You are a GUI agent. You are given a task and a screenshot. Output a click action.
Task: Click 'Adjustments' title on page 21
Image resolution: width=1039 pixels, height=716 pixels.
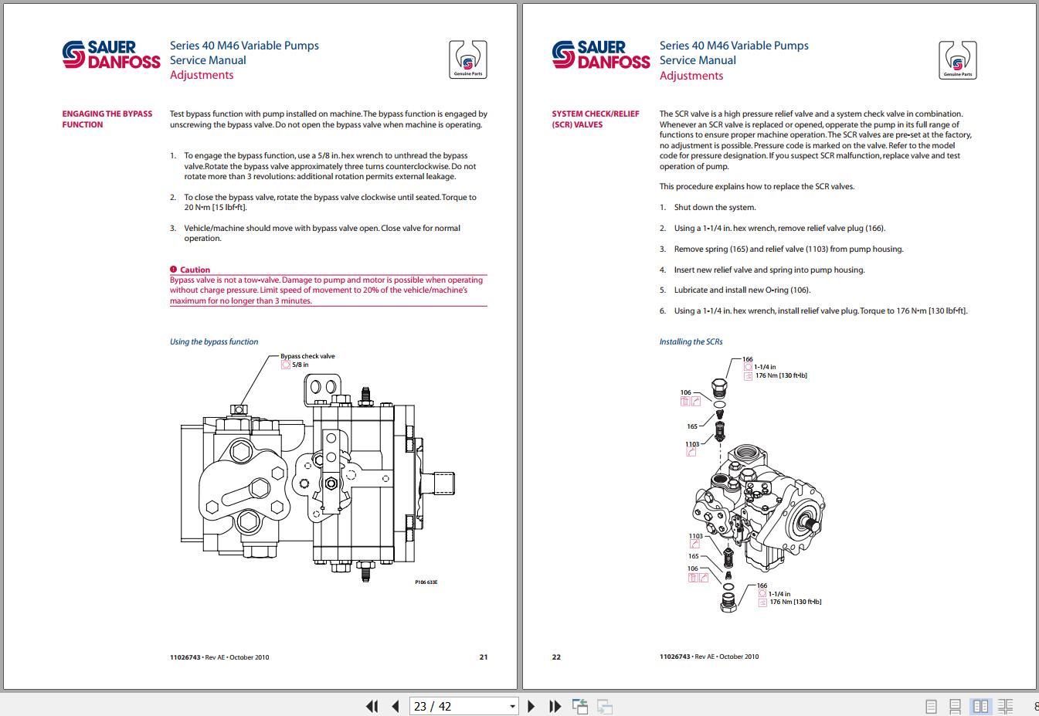pyautogui.click(x=202, y=75)
